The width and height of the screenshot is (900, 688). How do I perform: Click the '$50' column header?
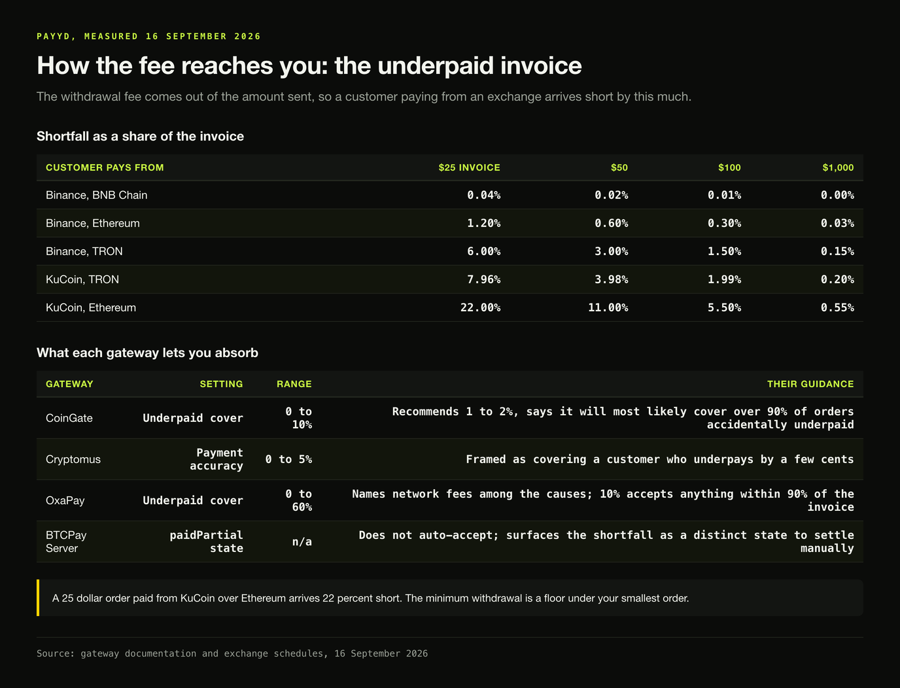[619, 167]
